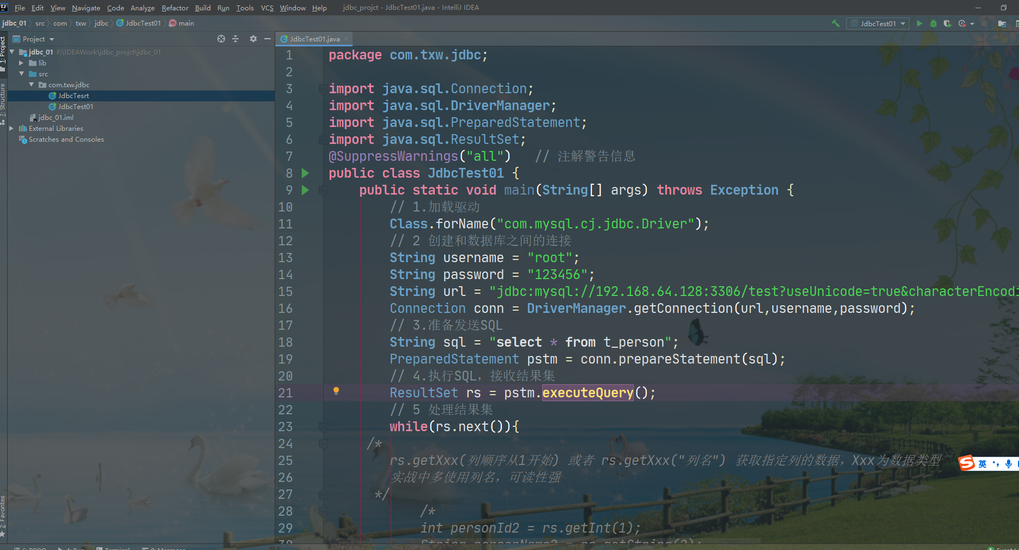
Task: Toggle the Project tool window stripe
Action: [x=3, y=49]
